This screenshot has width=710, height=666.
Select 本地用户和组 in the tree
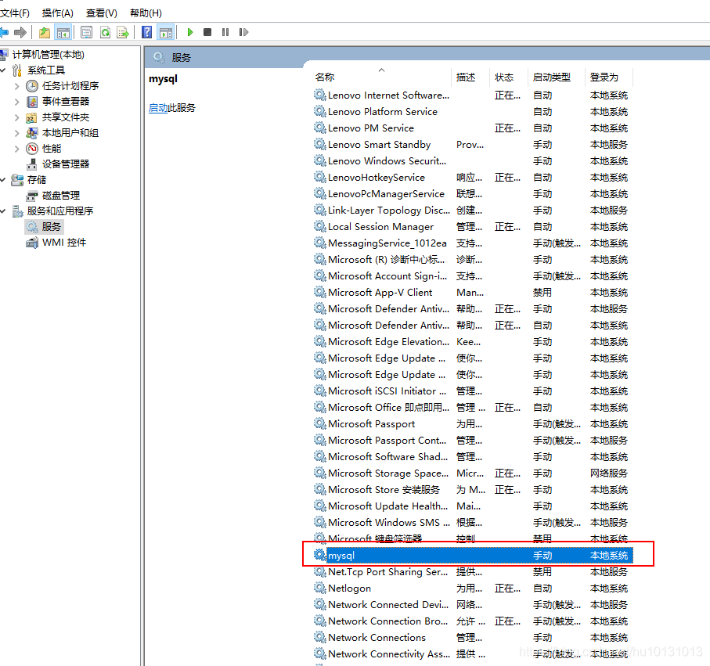(70, 133)
